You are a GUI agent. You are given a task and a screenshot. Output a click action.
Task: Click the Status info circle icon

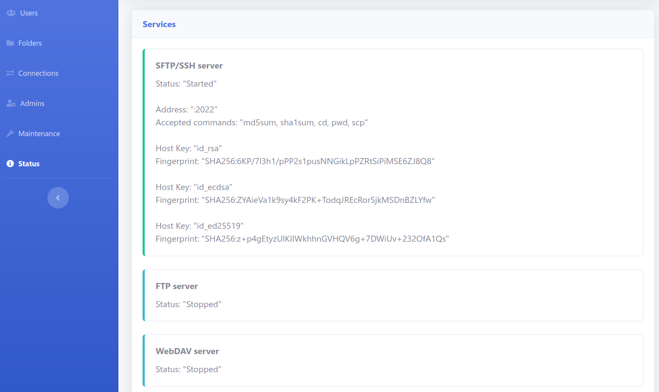pyautogui.click(x=10, y=164)
